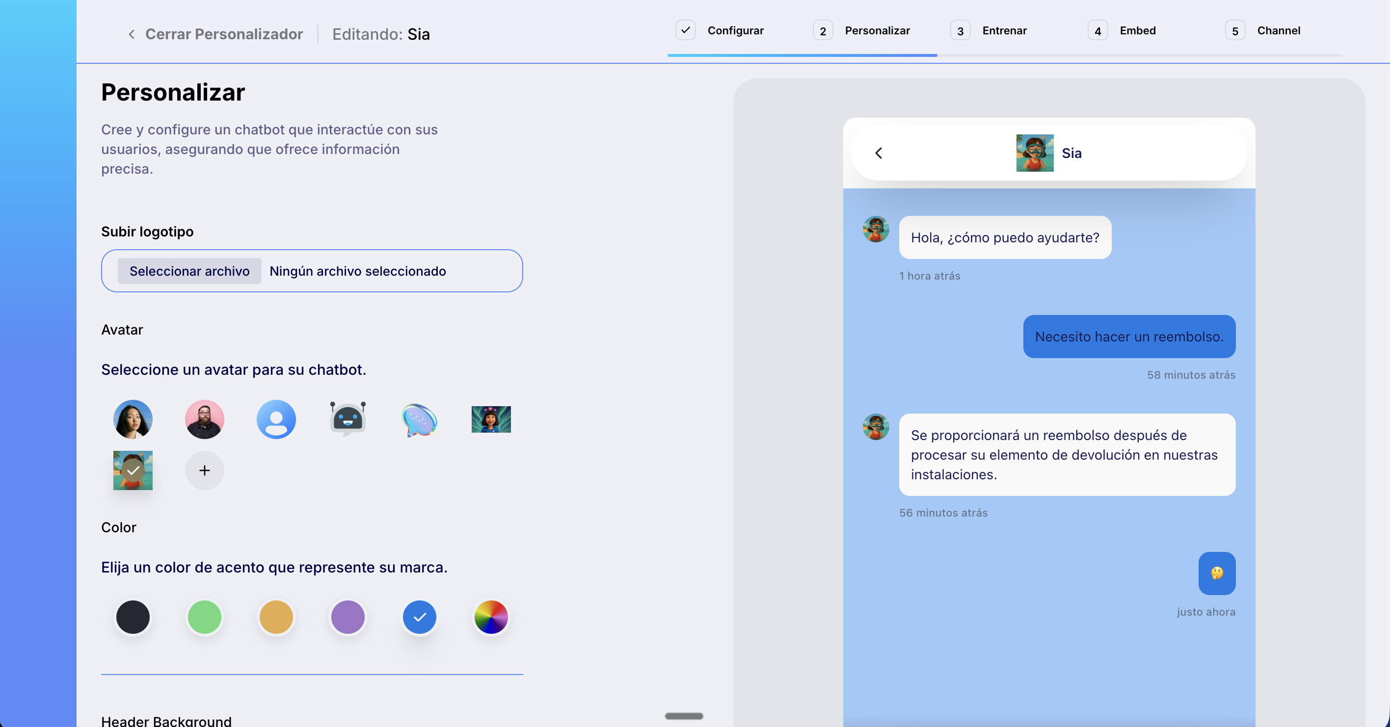Viewport: 1390px width, 727px height.
Task: Click the Configurar completed step
Action: (735, 31)
